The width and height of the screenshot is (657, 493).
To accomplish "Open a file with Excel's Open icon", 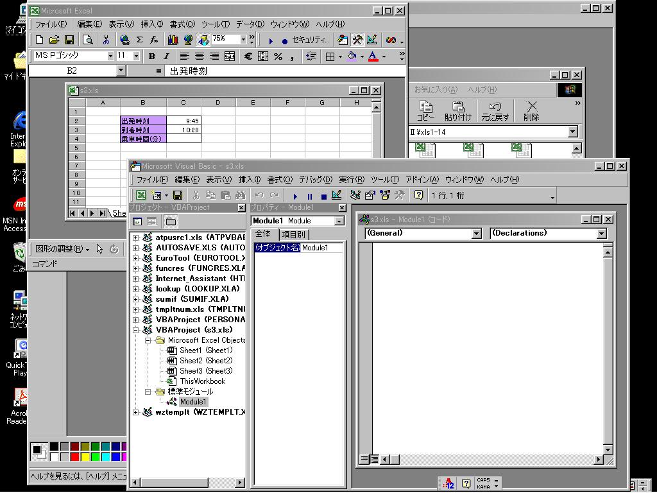I will [x=54, y=40].
